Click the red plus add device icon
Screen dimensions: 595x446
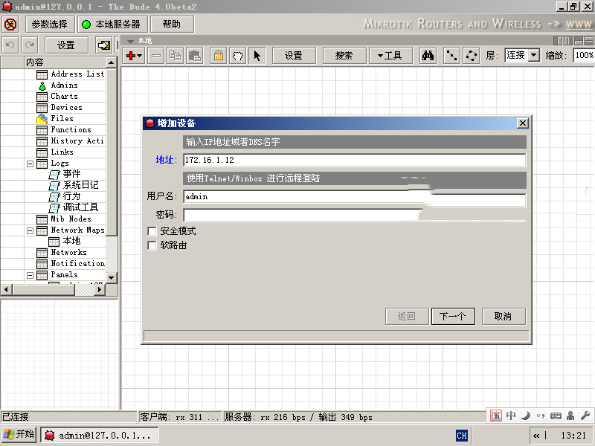tap(131, 56)
